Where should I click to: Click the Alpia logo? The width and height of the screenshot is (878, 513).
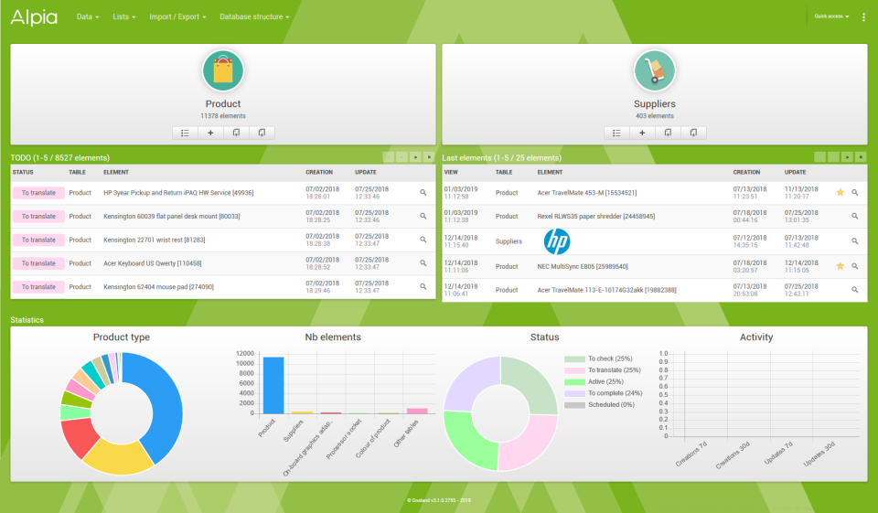coord(34,16)
